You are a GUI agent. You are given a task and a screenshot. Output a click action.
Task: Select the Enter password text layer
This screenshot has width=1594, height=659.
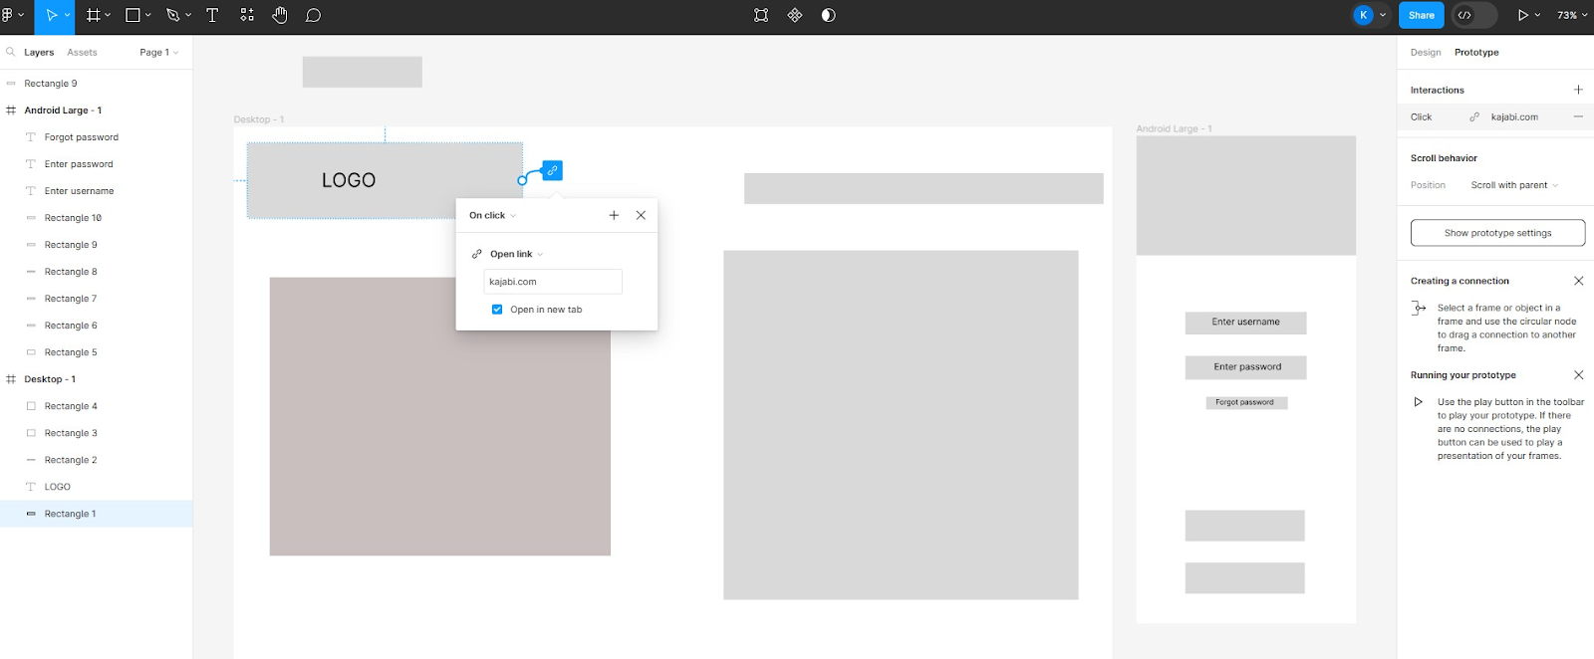(x=97, y=164)
